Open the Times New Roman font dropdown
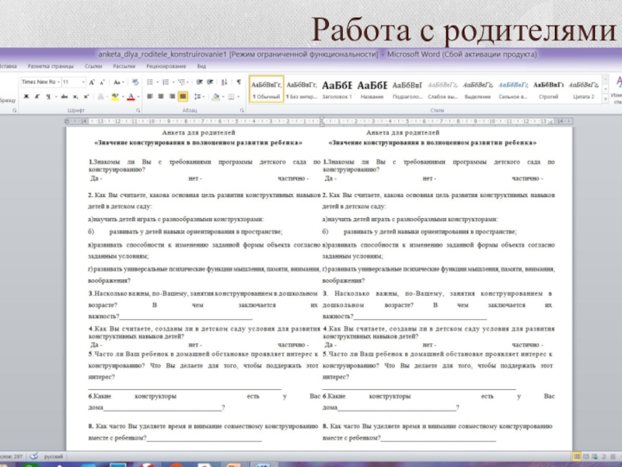The width and height of the screenshot is (622, 467). pos(57,82)
